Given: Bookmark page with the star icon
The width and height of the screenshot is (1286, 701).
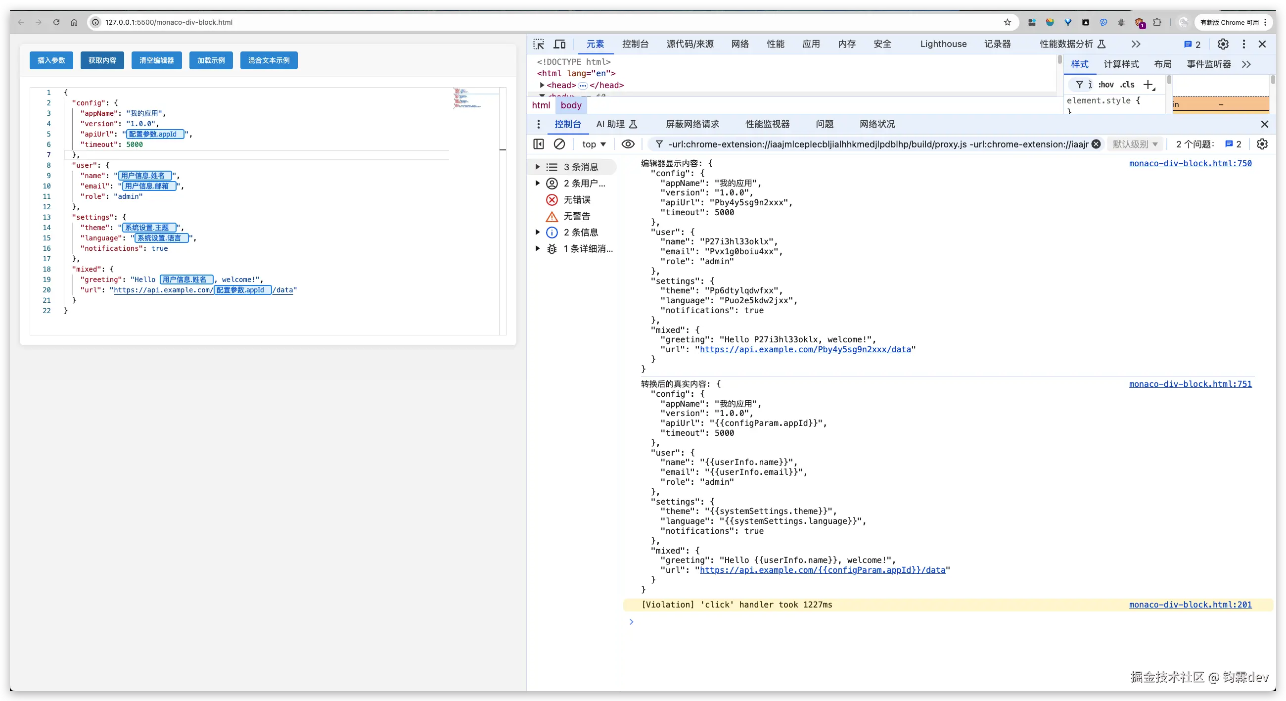Looking at the screenshot, I should [x=1008, y=22].
